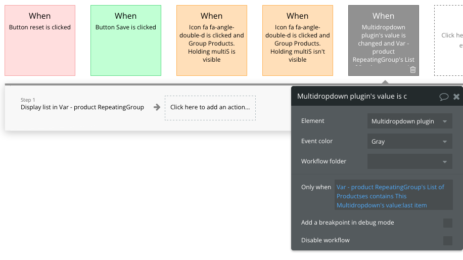This screenshot has width=463, height=260.
Task: Click the dashed add new event box
Action: (449, 40)
